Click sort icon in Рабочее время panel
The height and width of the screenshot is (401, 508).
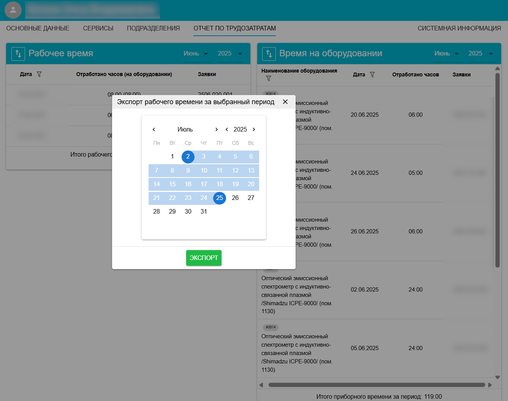click(x=18, y=54)
